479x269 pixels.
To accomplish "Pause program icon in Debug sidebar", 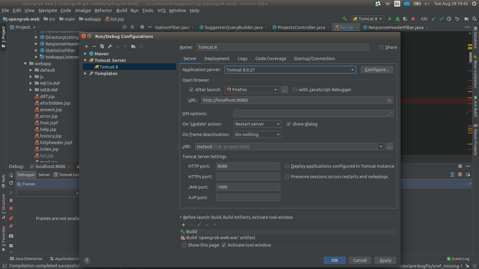I will pos(11,201).
